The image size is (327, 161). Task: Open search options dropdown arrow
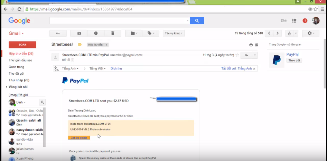[187, 21]
